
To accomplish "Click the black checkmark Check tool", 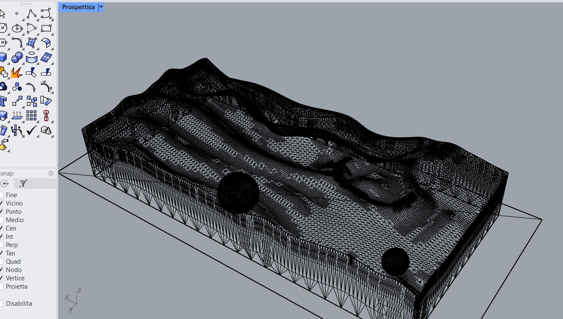I will coord(32,131).
